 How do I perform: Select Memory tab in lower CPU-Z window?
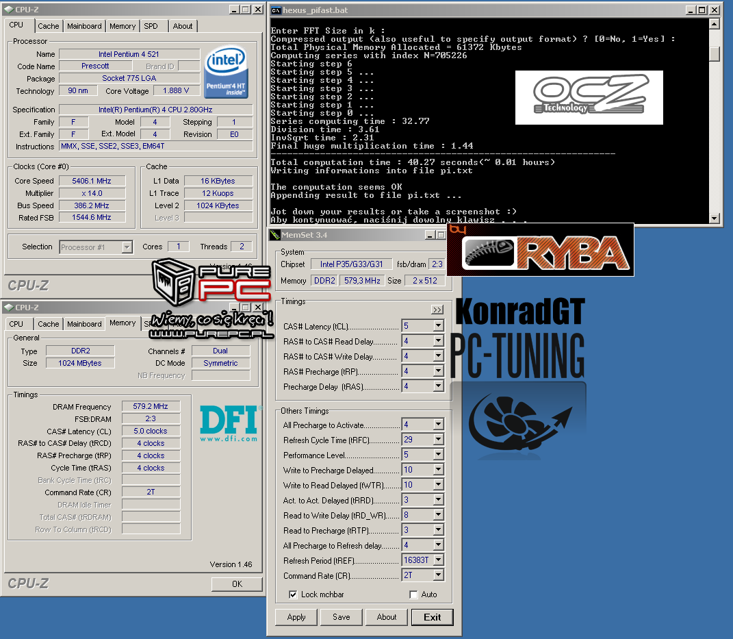[123, 323]
